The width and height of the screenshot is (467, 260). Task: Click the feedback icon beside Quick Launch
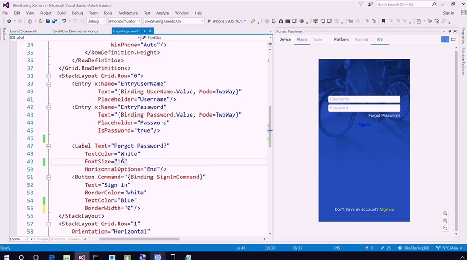[x=369, y=5]
